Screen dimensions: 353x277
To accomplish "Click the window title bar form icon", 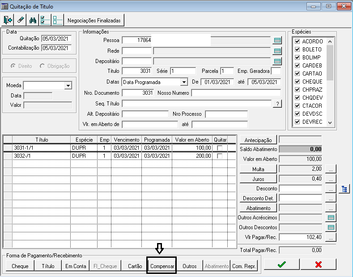I will (x=4, y=6).
